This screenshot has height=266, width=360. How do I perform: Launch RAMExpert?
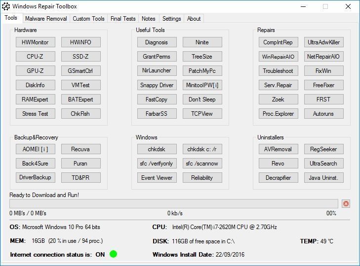click(36, 99)
